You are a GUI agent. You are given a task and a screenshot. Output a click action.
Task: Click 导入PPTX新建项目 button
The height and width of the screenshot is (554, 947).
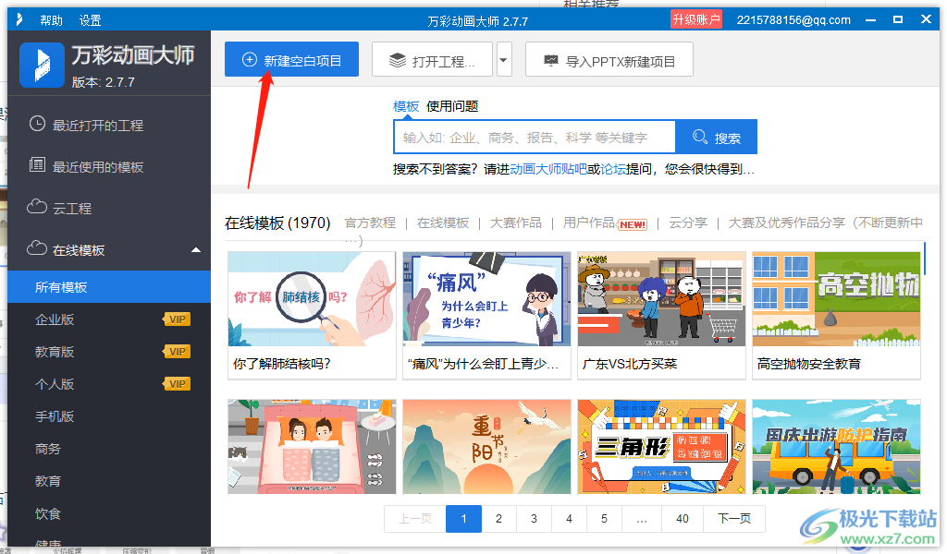pos(609,59)
